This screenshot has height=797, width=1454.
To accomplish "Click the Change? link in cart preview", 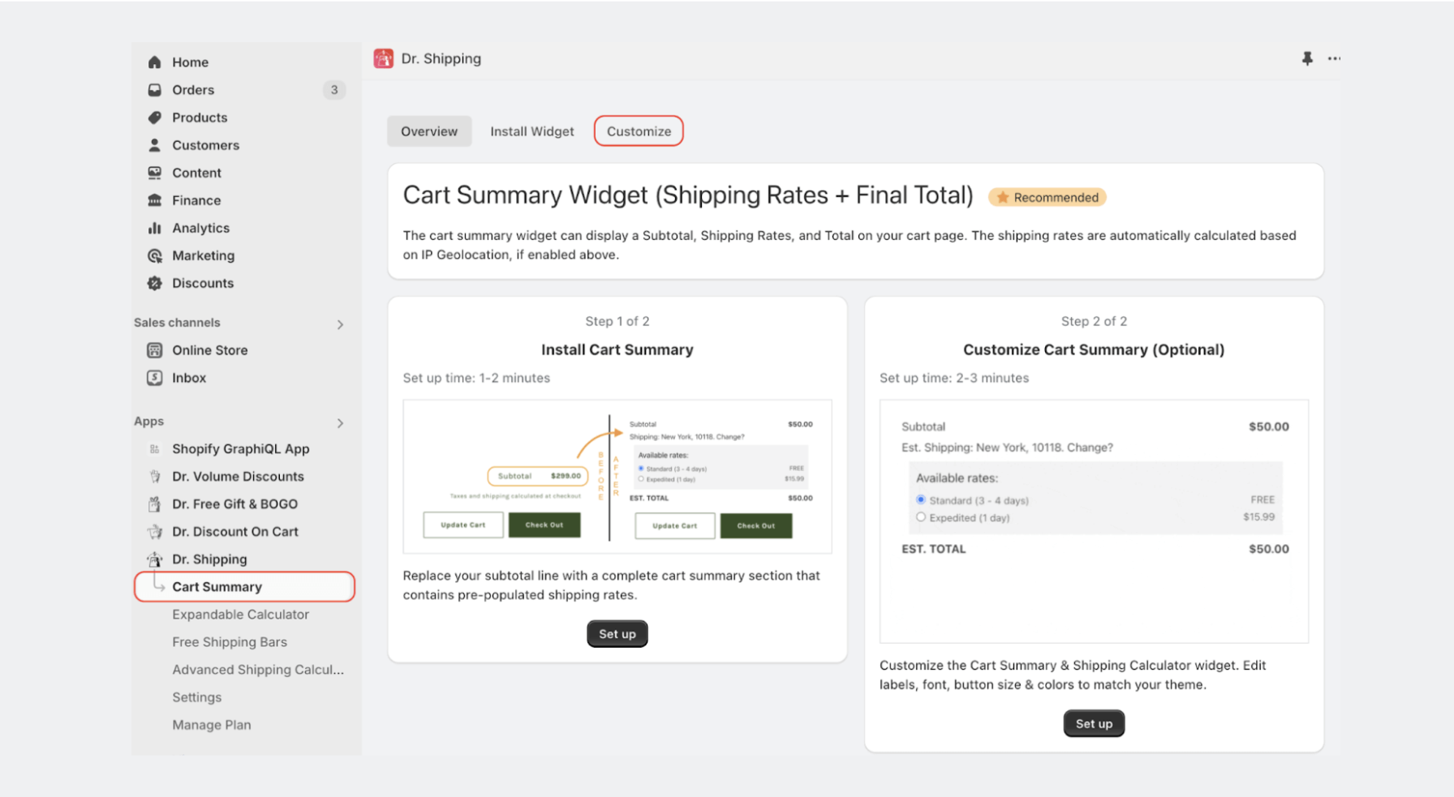I will pyautogui.click(x=1090, y=448).
